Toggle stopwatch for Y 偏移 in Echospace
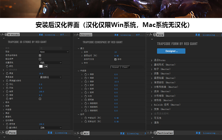The image size is (222, 140). tap(86, 78)
